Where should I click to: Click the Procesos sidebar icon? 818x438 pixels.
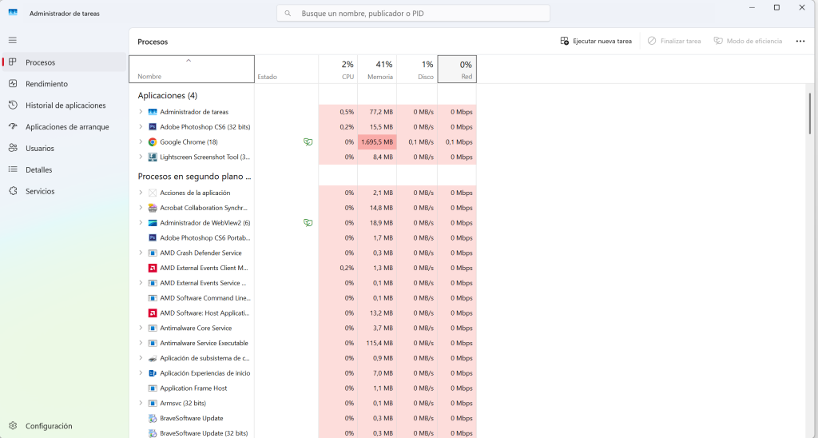13,62
